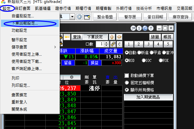Open the 帳務 account button
The image size is (194, 129).
tap(167, 37)
